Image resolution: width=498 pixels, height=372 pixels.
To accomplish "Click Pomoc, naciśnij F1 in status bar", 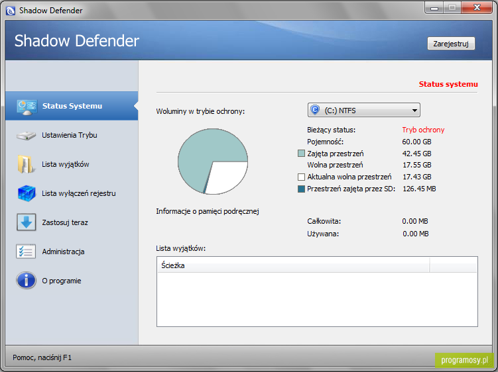I will [x=42, y=357].
